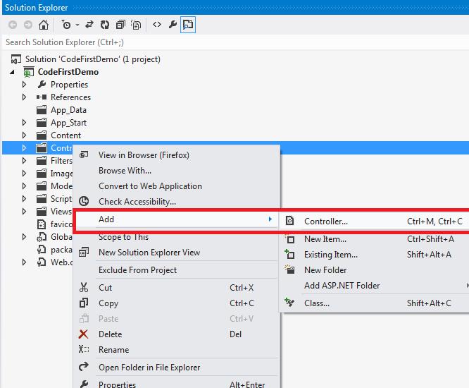Collapse the CodeFirstDemo project node
Screen dimensions: 469x388
click(12, 72)
